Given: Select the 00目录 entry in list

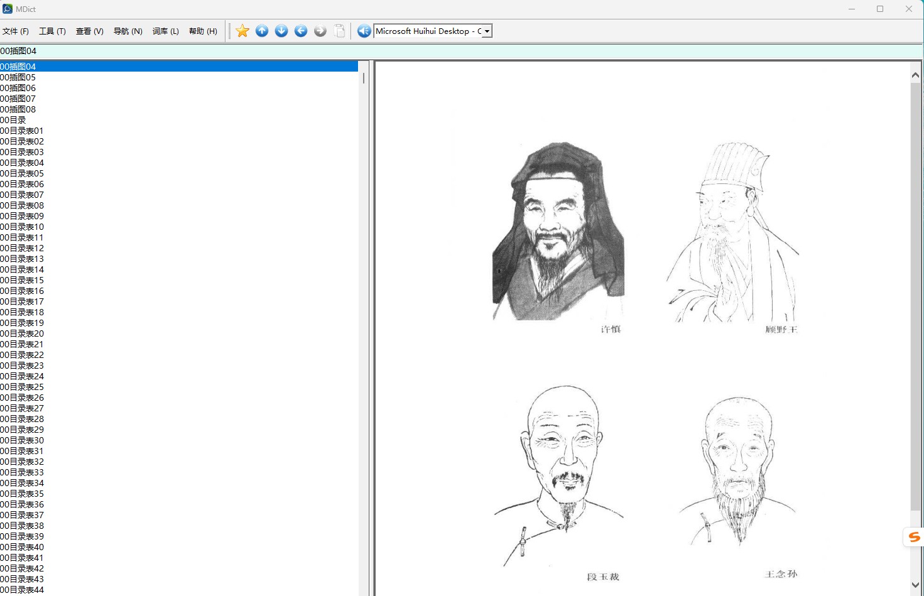Looking at the screenshot, I should [13, 120].
